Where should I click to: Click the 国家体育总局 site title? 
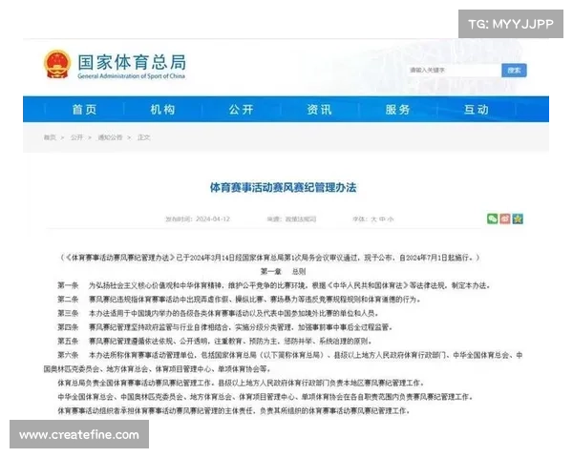[132, 62]
